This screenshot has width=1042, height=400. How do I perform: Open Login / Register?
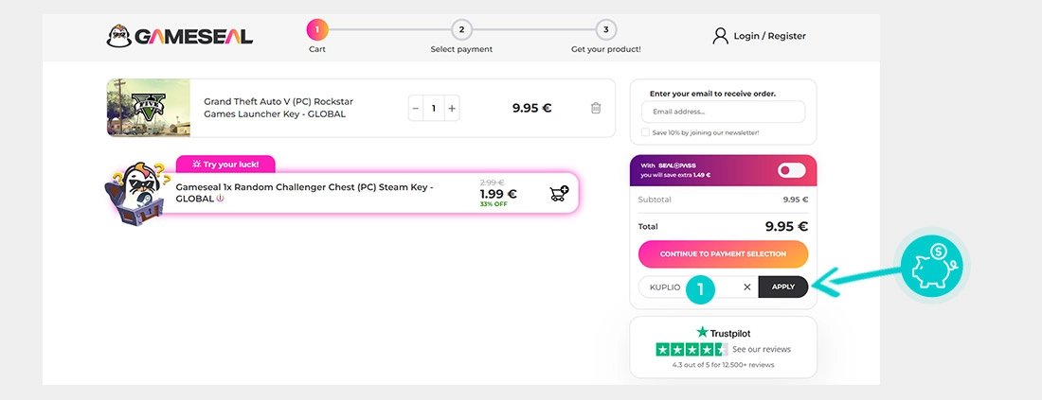[769, 36]
